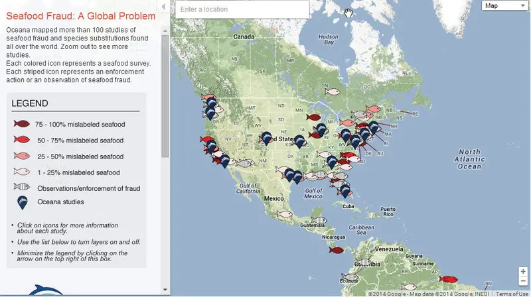Select the Oceana pin near Chicago
The image size is (531, 297).
click(321, 130)
